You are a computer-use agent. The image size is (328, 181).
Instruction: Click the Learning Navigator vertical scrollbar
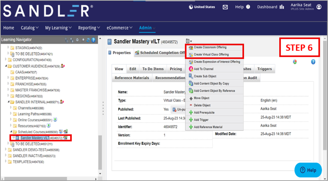[x=100, y=152]
